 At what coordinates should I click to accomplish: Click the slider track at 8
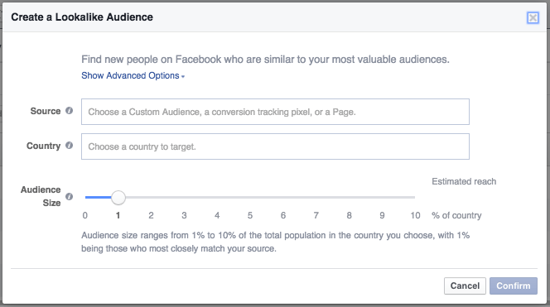pyautogui.click(x=349, y=197)
